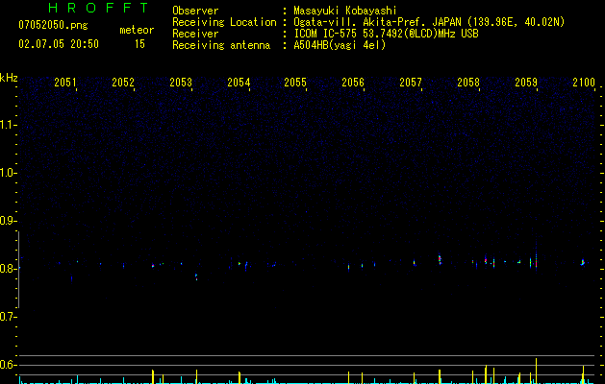
Task: Click the 2057 time axis marker
Action: [411, 82]
